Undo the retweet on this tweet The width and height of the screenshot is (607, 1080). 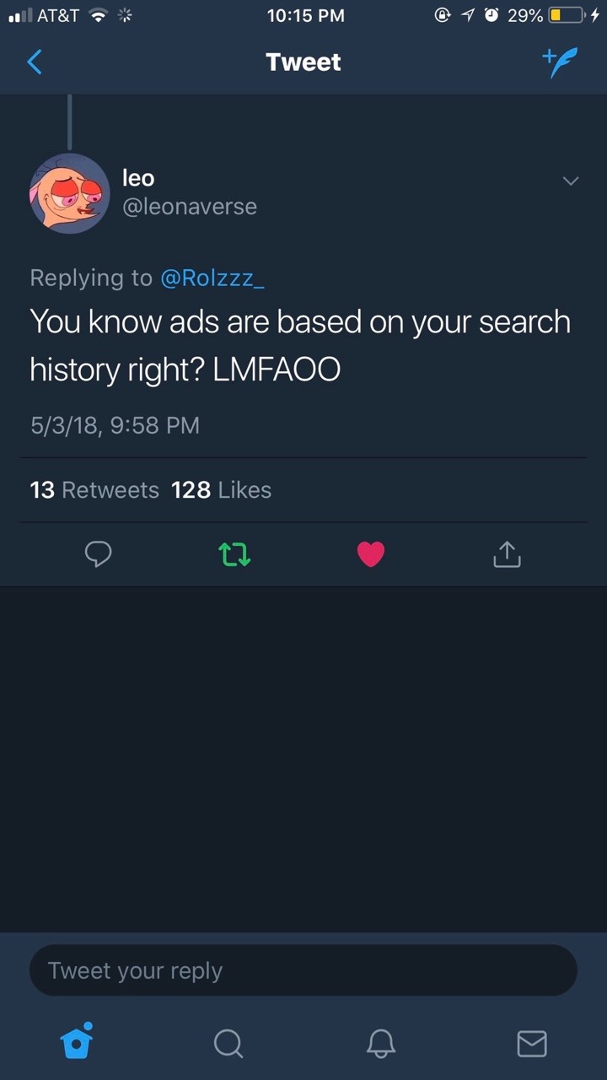tap(235, 554)
